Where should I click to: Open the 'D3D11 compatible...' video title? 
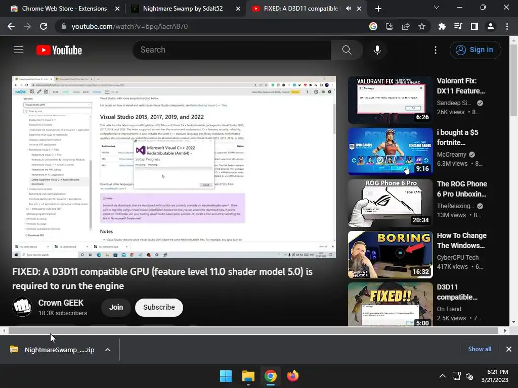(457, 292)
